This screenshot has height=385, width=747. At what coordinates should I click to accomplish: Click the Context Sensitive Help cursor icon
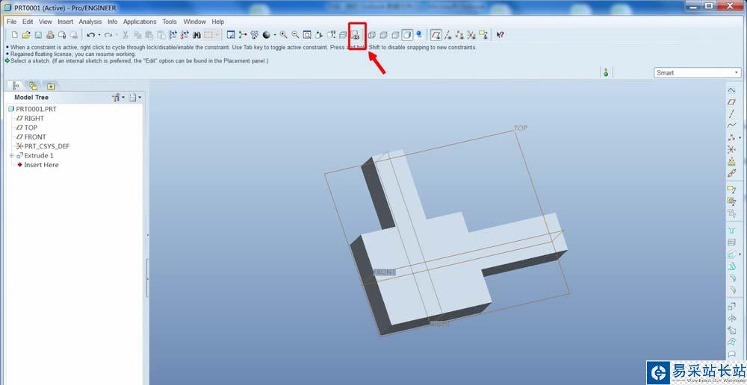click(500, 35)
